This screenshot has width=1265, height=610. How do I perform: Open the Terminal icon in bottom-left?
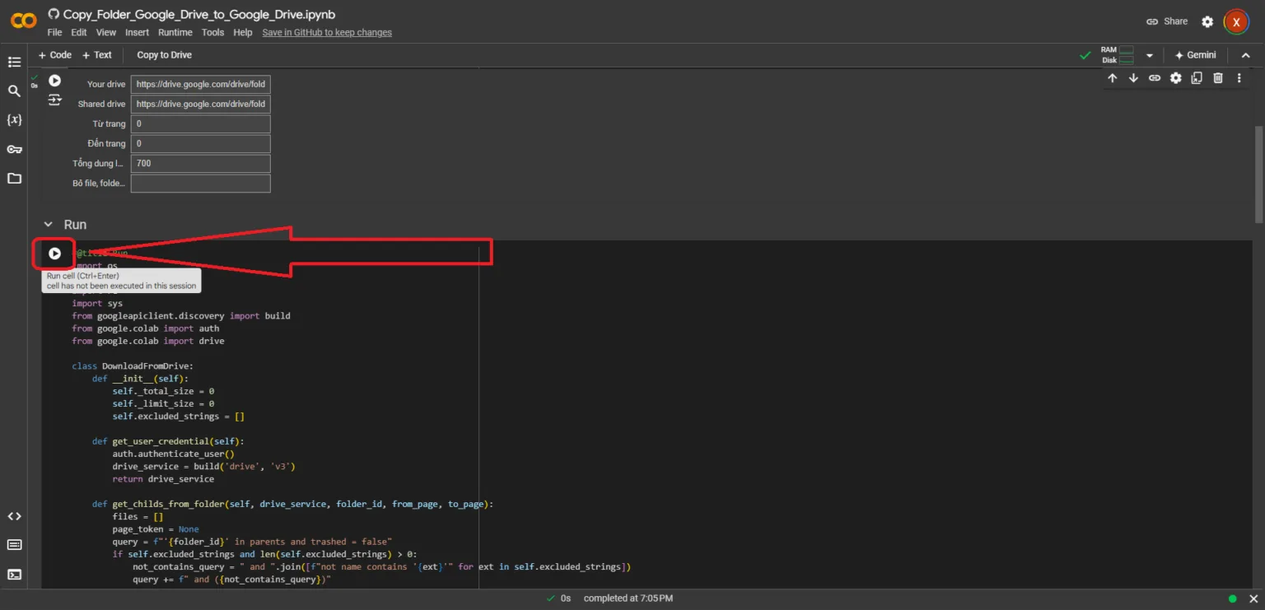(14, 574)
